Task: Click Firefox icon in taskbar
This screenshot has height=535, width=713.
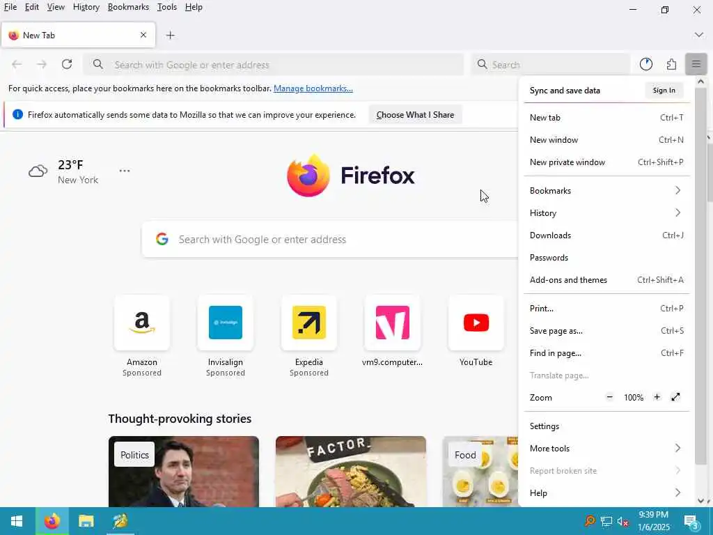Action: tap(52, 521)
